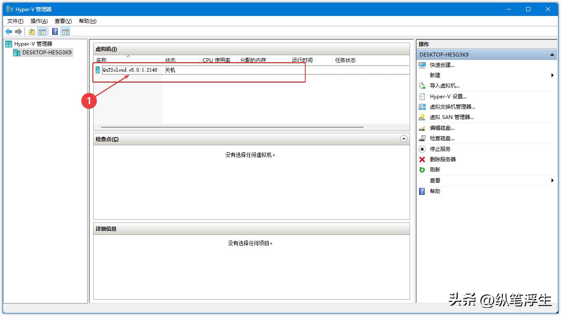Sort by the 状态 column header
Viewport: 561px width, 316px height.
click(x=181, y=60)
